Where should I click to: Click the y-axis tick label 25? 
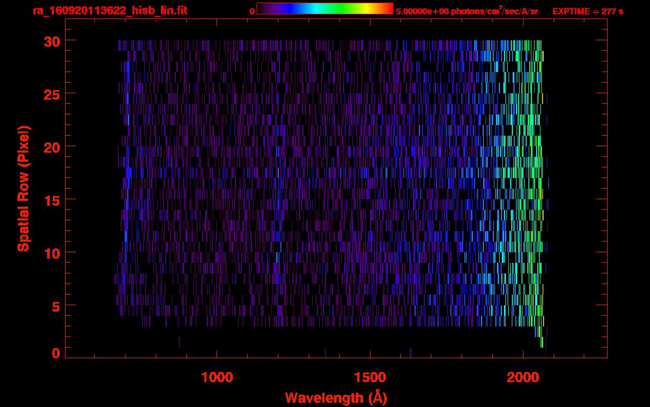click(x=52, y=94)
